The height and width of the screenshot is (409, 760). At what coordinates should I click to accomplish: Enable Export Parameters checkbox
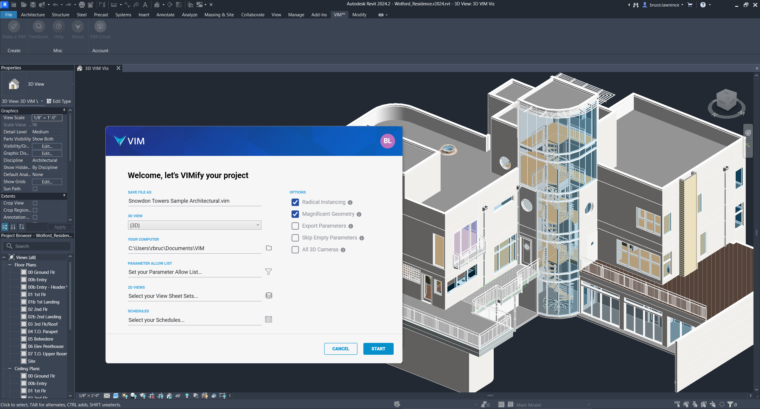pyautogui.click(x=295, y=226)
